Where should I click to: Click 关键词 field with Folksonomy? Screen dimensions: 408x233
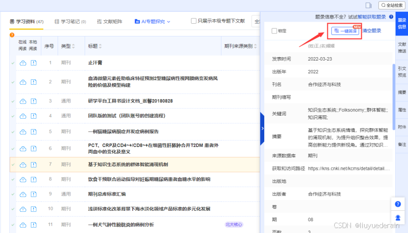coord(348,114)
